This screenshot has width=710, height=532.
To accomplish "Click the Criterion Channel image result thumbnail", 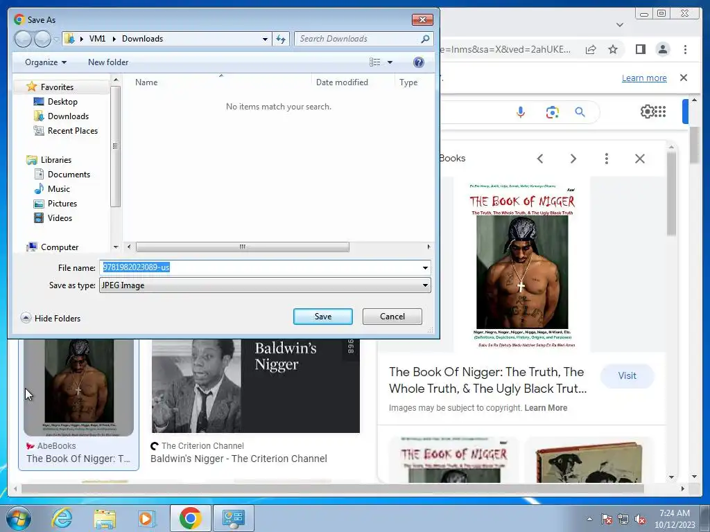I will (255, 385).
